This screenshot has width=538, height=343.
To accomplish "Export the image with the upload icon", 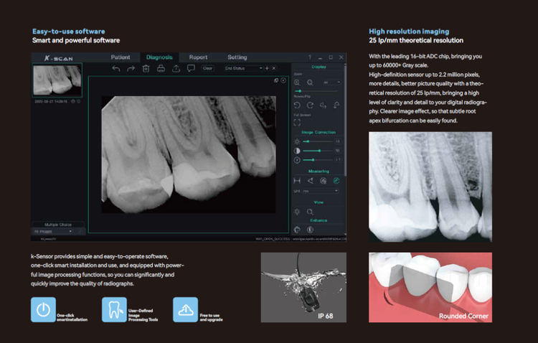I will coord(176,68).
